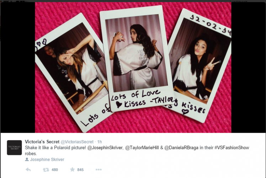View the 845 favorites count

[x=80, y=170]
